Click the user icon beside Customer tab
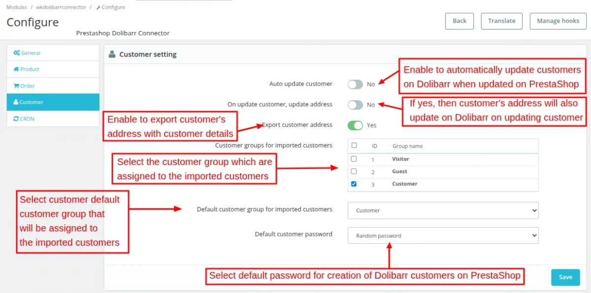591x293 pixels. (16, 102)
